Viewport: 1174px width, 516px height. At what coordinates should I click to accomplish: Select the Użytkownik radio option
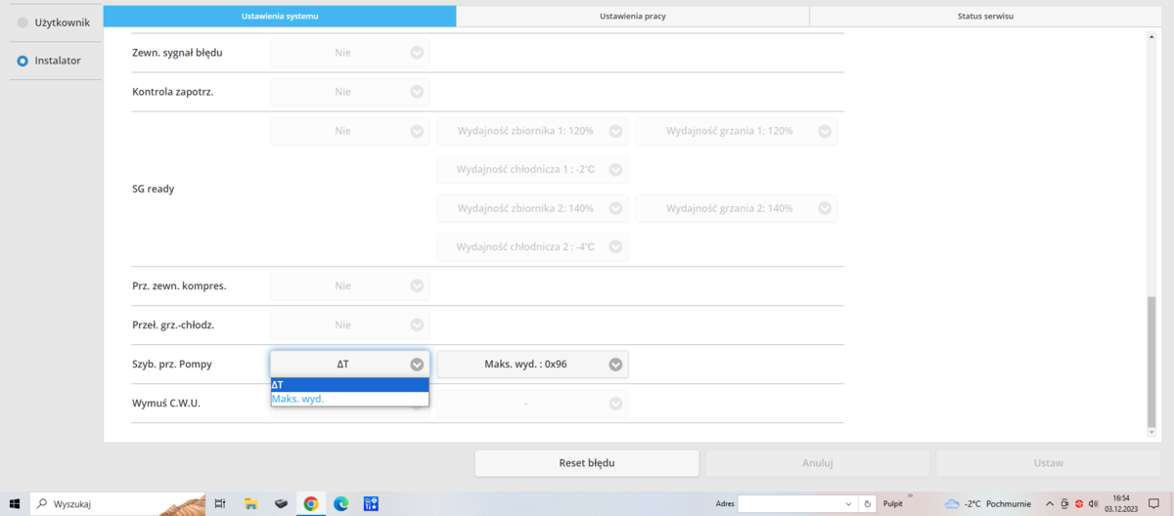click(x=23, y=22)
